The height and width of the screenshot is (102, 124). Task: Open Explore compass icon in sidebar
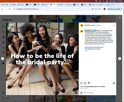tap(3, 37)
